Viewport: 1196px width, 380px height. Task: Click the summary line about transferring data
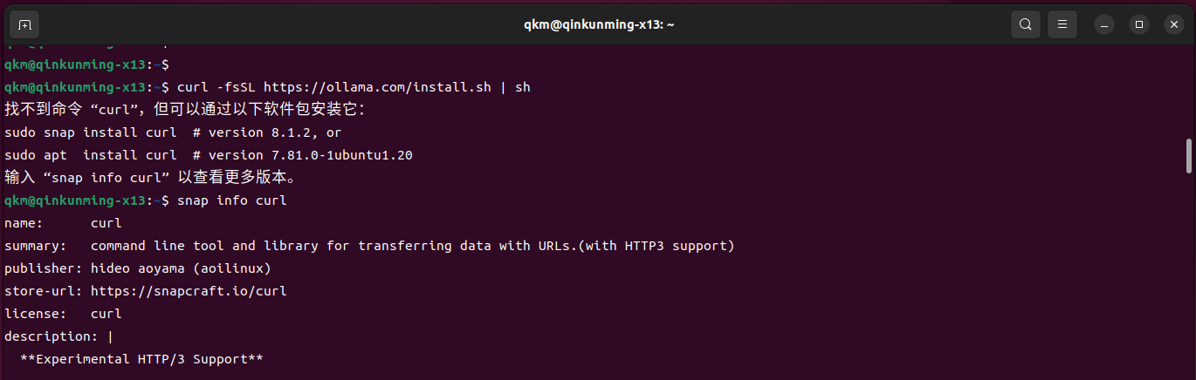(369, 246)
